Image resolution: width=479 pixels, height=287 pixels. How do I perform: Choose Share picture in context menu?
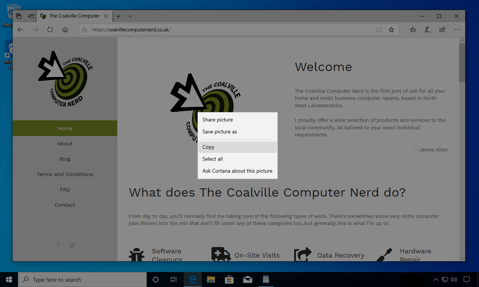point(238,120)
